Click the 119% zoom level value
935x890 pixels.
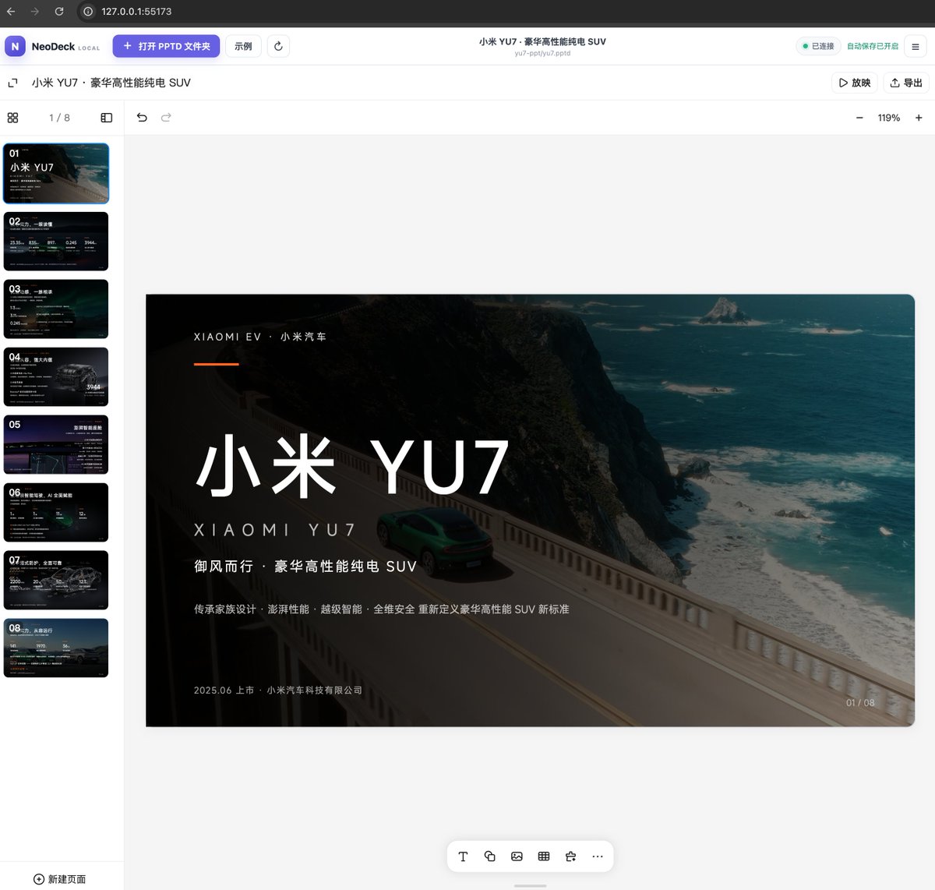889,118
